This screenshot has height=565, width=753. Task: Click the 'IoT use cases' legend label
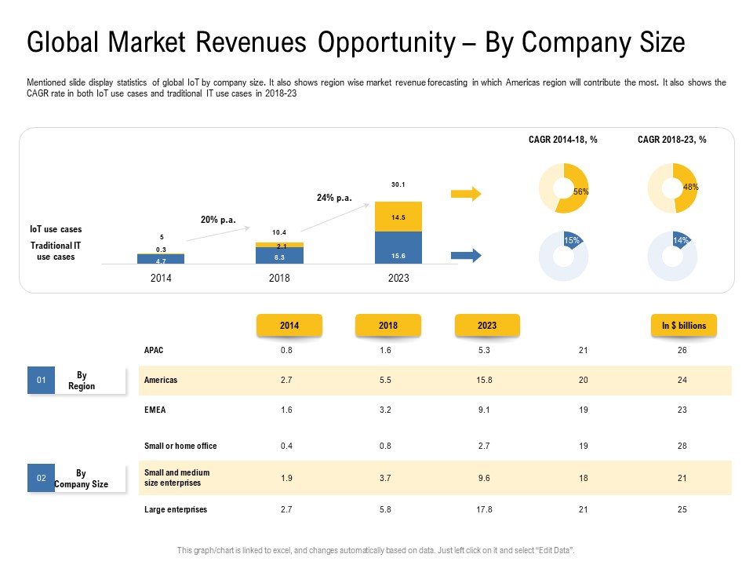(x=56, y=229)
